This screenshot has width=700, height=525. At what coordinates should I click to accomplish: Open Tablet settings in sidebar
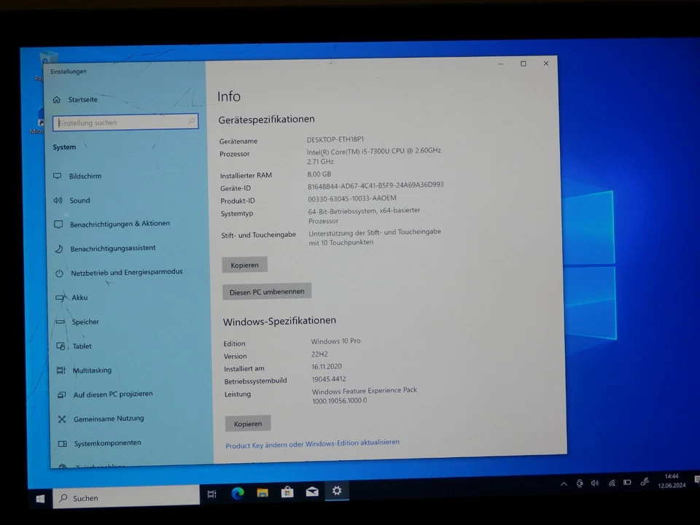(x=82, y=346)
